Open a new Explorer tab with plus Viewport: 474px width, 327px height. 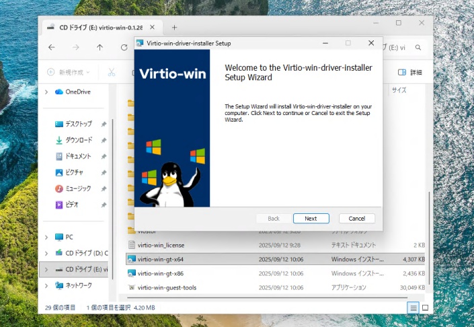(x=174, y=28)
